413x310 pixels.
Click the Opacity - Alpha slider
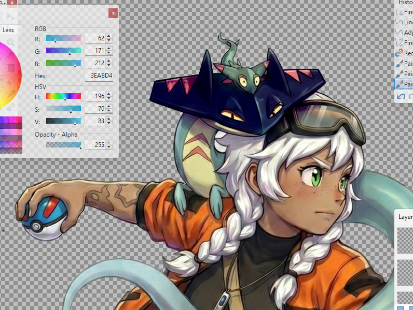point(63,145)
